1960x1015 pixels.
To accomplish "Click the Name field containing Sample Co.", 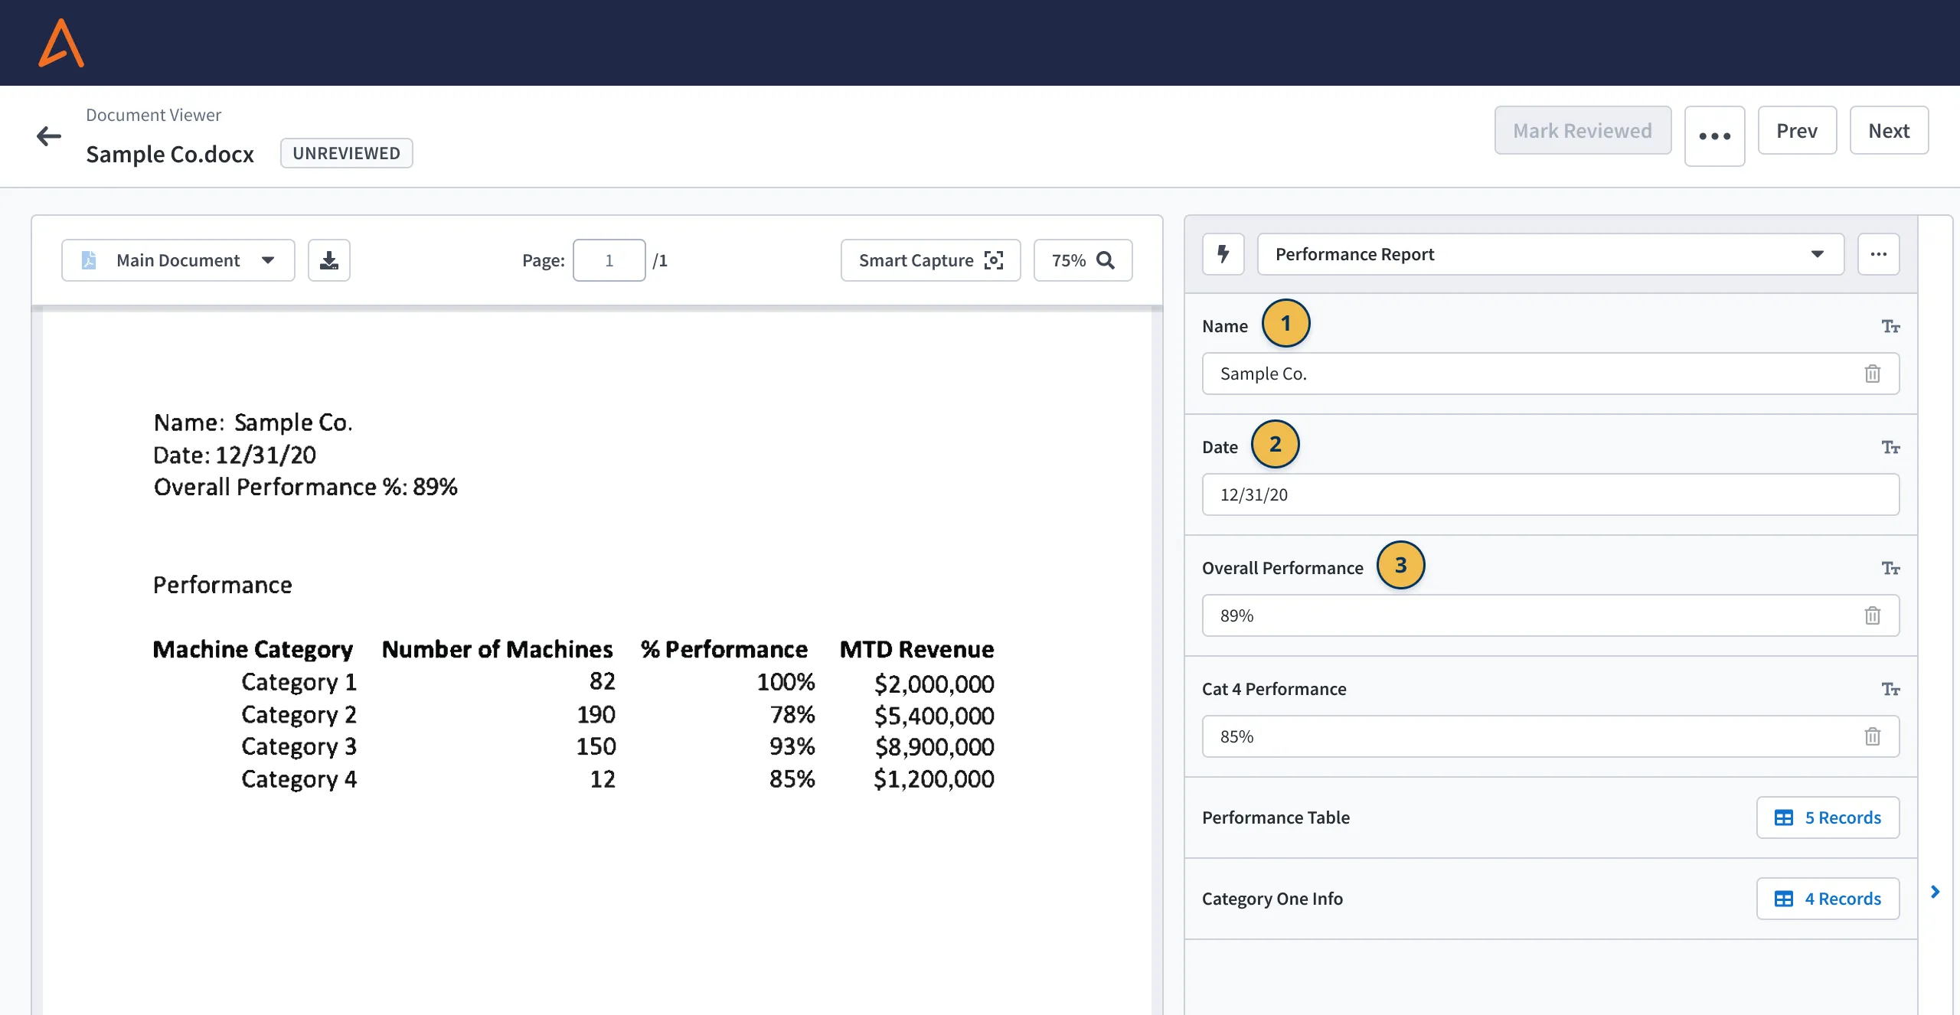I will tap(1550, 374).
